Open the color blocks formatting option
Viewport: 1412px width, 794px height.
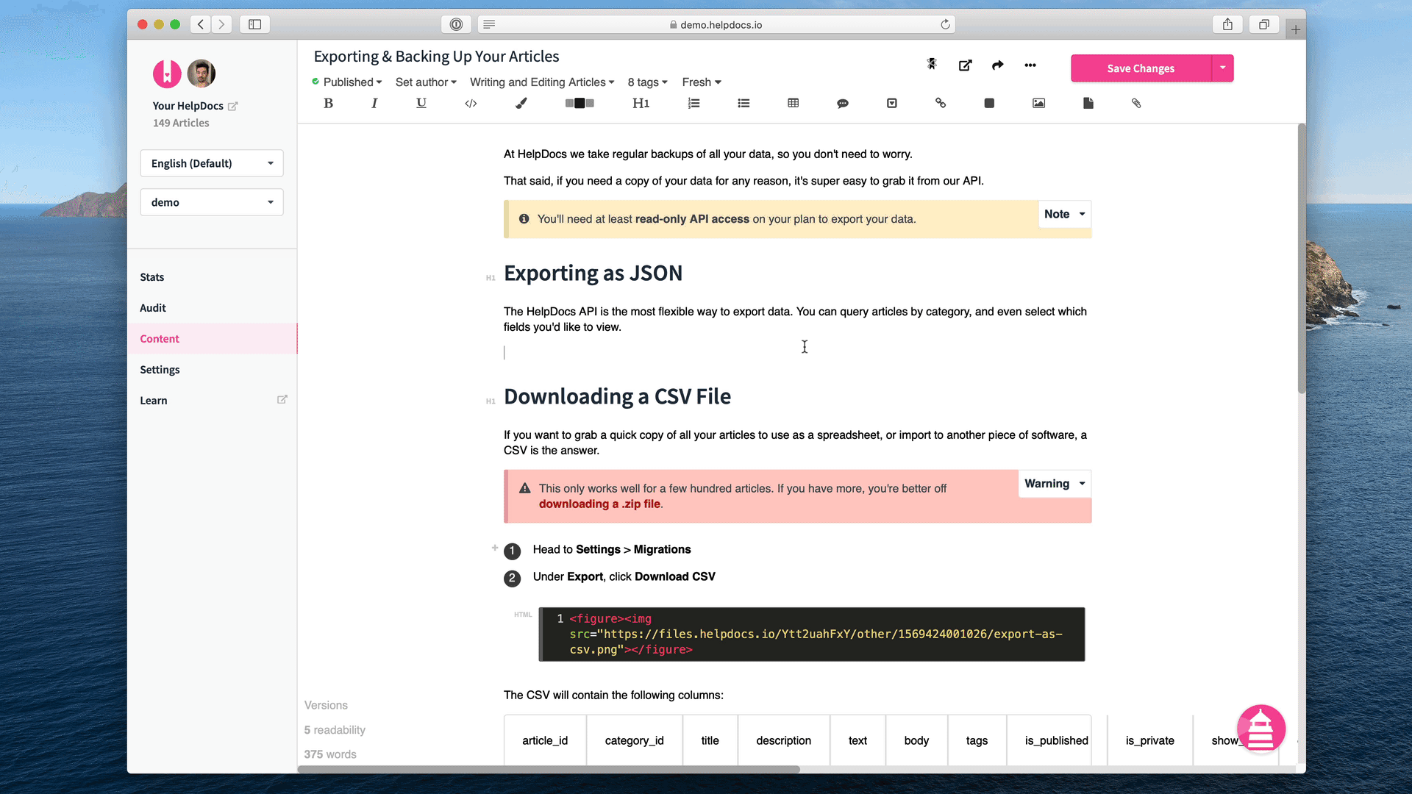coord(580,104)
